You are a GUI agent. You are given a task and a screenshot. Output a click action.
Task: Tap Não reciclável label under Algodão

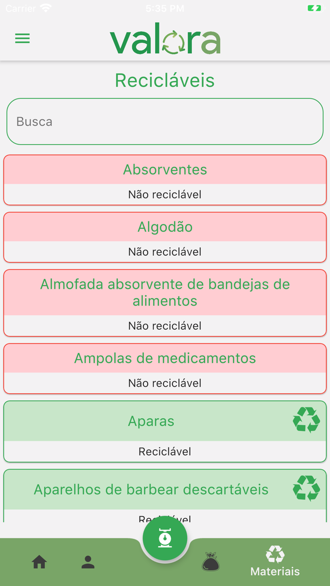pos(165,252)
